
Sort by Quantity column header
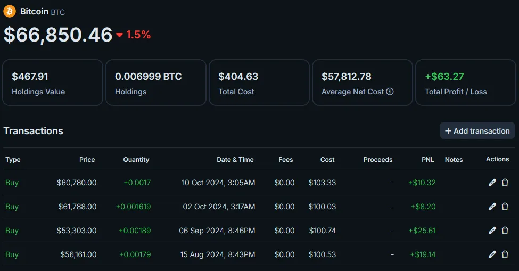pos(136,160)
